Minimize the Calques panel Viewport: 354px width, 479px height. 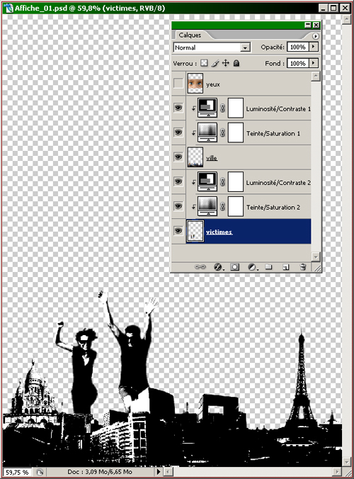click(308, 25)
